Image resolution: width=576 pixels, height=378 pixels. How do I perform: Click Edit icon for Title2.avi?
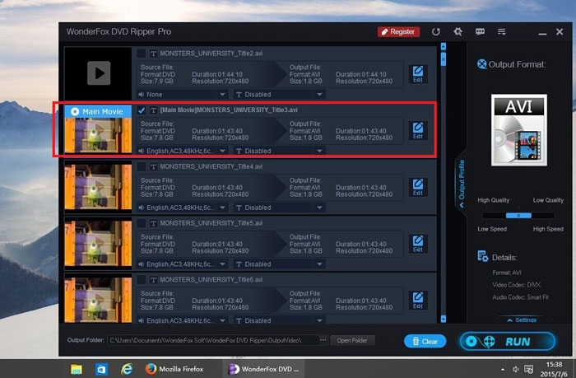418,74
